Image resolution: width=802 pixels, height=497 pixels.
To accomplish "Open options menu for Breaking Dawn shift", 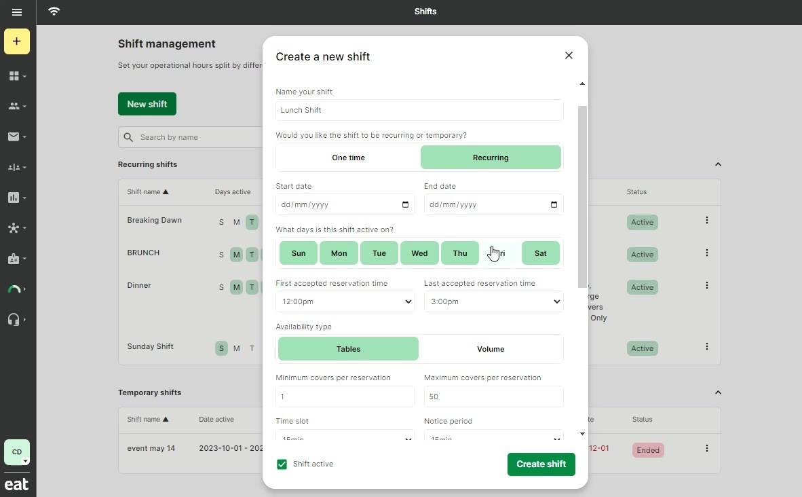I will pos(706,220).
